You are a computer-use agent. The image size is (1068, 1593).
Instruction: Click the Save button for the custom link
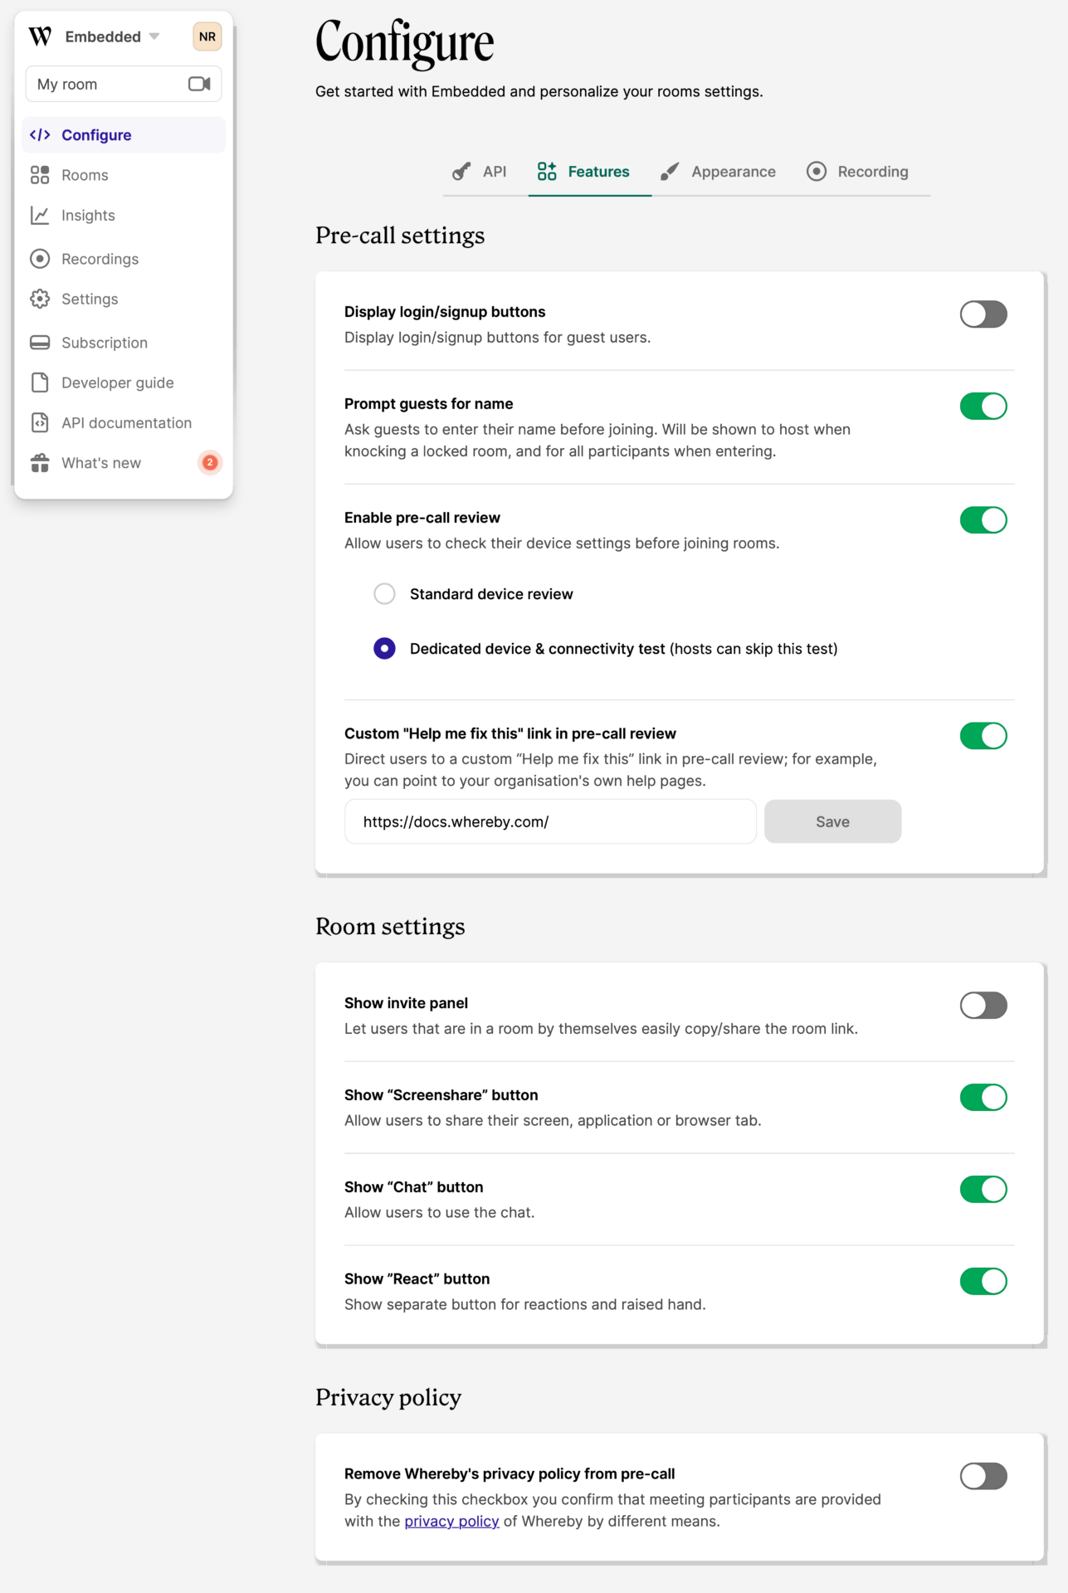832,821
